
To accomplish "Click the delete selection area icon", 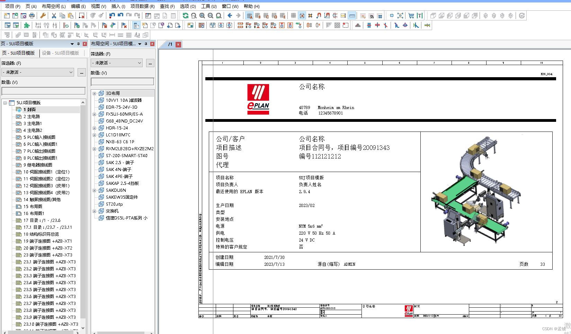I will 82,16.
